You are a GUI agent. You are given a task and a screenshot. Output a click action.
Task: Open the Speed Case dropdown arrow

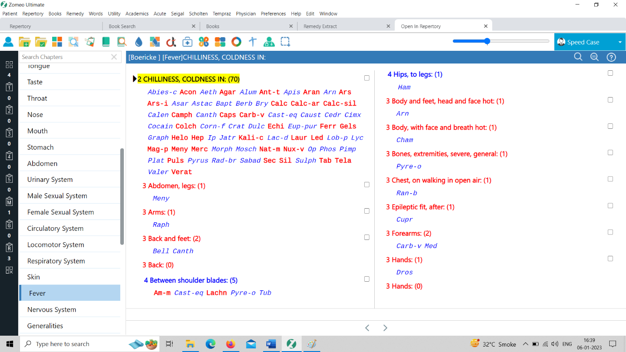tap(620, 42)
